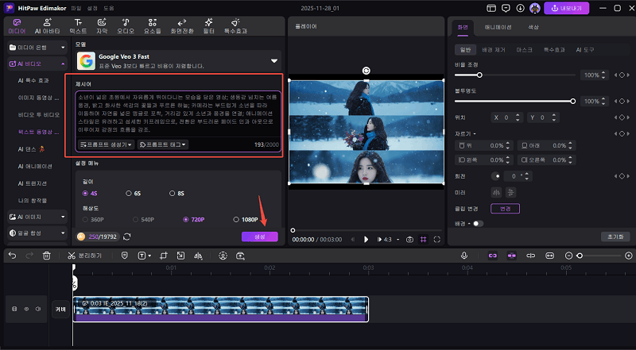Viewport: 636px width, 350px height.
Task: Click the 내보내기 export button
Action: (566, 8)
